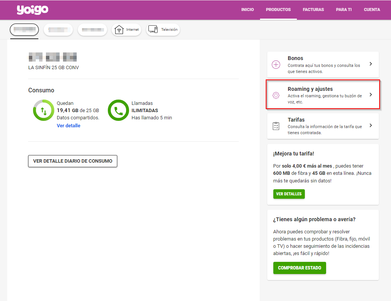Open the INICIO menu
Screen dimensions: 391x301
coord(248,10)
